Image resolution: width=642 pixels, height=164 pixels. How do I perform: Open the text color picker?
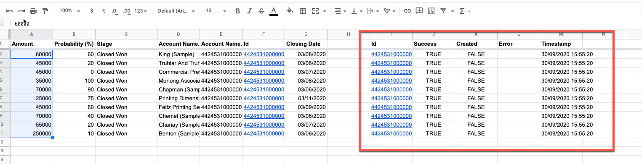(x=274, y=11)
